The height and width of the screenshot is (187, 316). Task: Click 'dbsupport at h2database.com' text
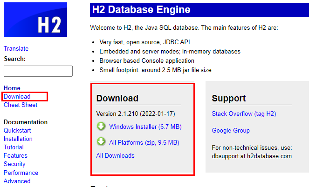[x=252, y=156]
